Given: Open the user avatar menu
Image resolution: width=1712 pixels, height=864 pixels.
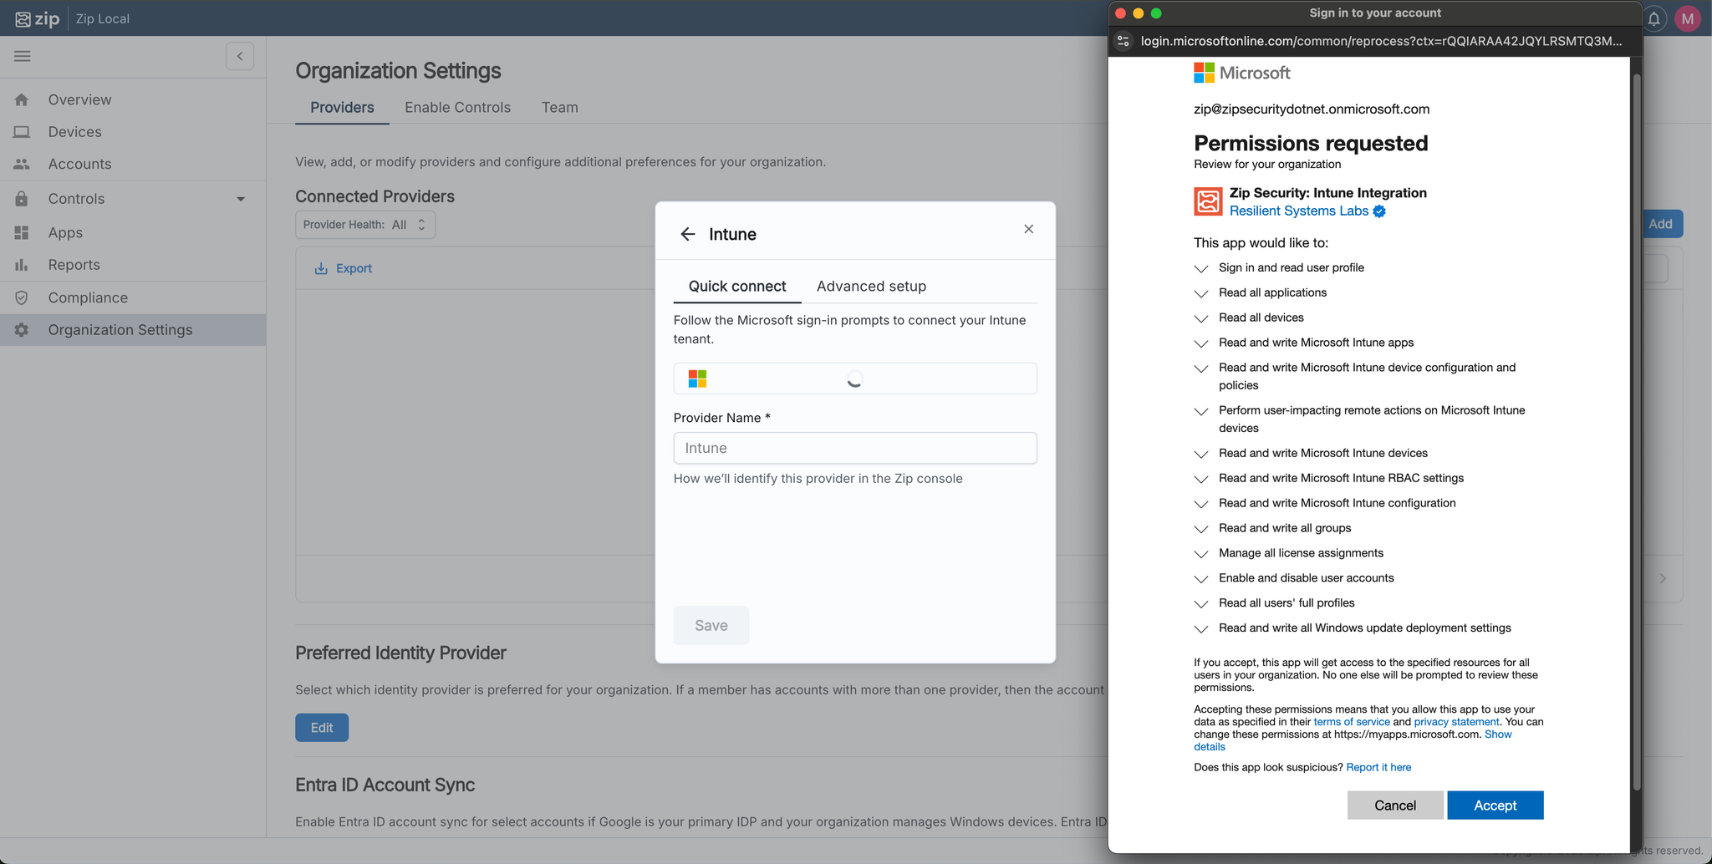Looking at the screenshot, I should click(1687, 18).
